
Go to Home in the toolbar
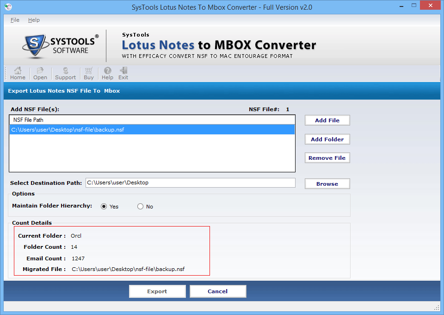[x=18, y=74]
